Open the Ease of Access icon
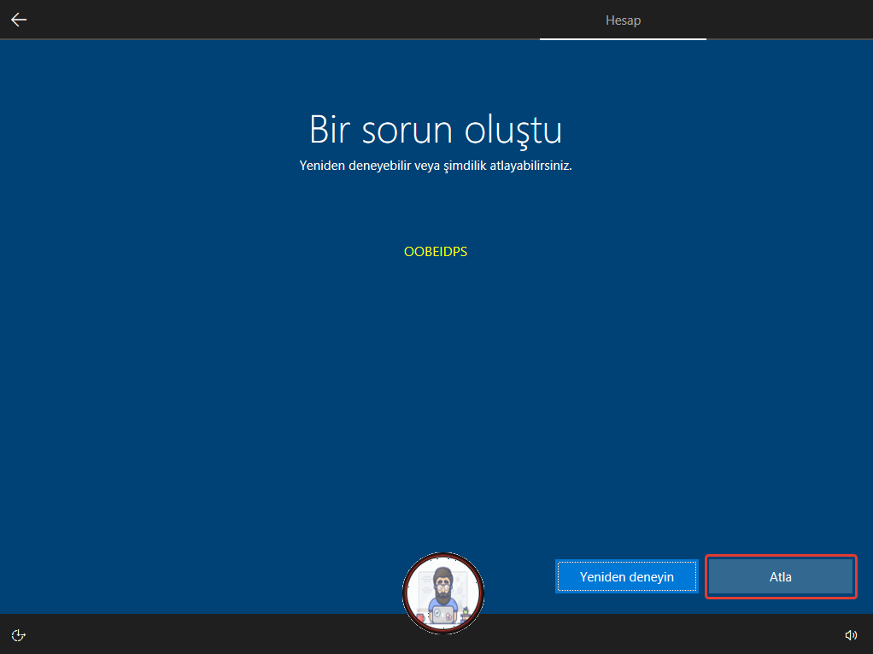Viewport: 873px width, 654px height. 19,635
